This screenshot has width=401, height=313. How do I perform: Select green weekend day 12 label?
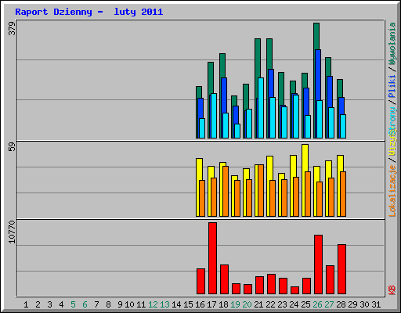tap(153, 304)
